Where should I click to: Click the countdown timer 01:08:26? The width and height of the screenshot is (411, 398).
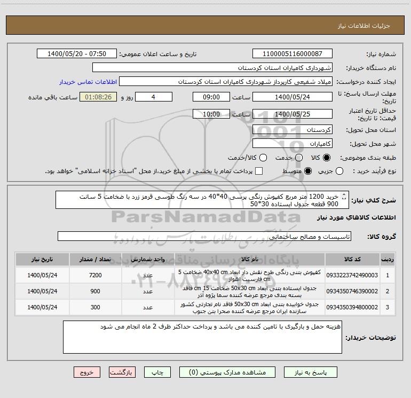coord(98,97)
